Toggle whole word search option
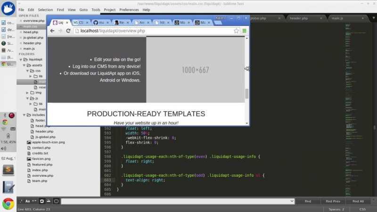Image resolution: width=377 pixels, height=212 pixels. [x=34, y=201]
